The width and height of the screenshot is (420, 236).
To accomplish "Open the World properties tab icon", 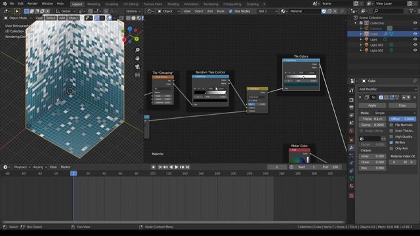I will coord(352,130).
